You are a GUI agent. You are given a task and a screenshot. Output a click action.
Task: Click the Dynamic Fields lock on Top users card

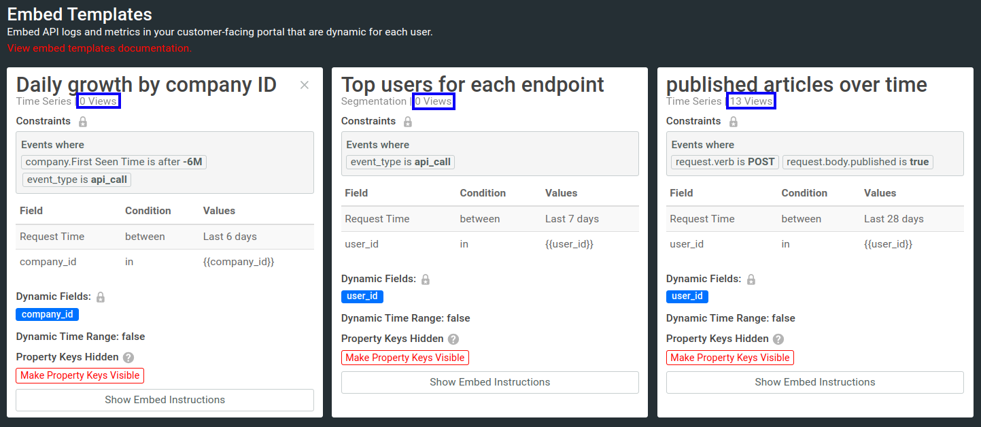(x=426, y=279)
